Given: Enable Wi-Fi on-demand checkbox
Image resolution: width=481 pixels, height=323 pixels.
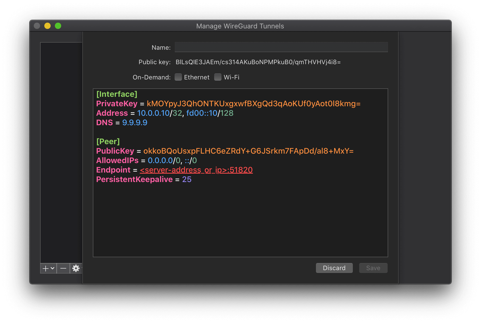Looking at the screenshot, I should coord(218,77).
